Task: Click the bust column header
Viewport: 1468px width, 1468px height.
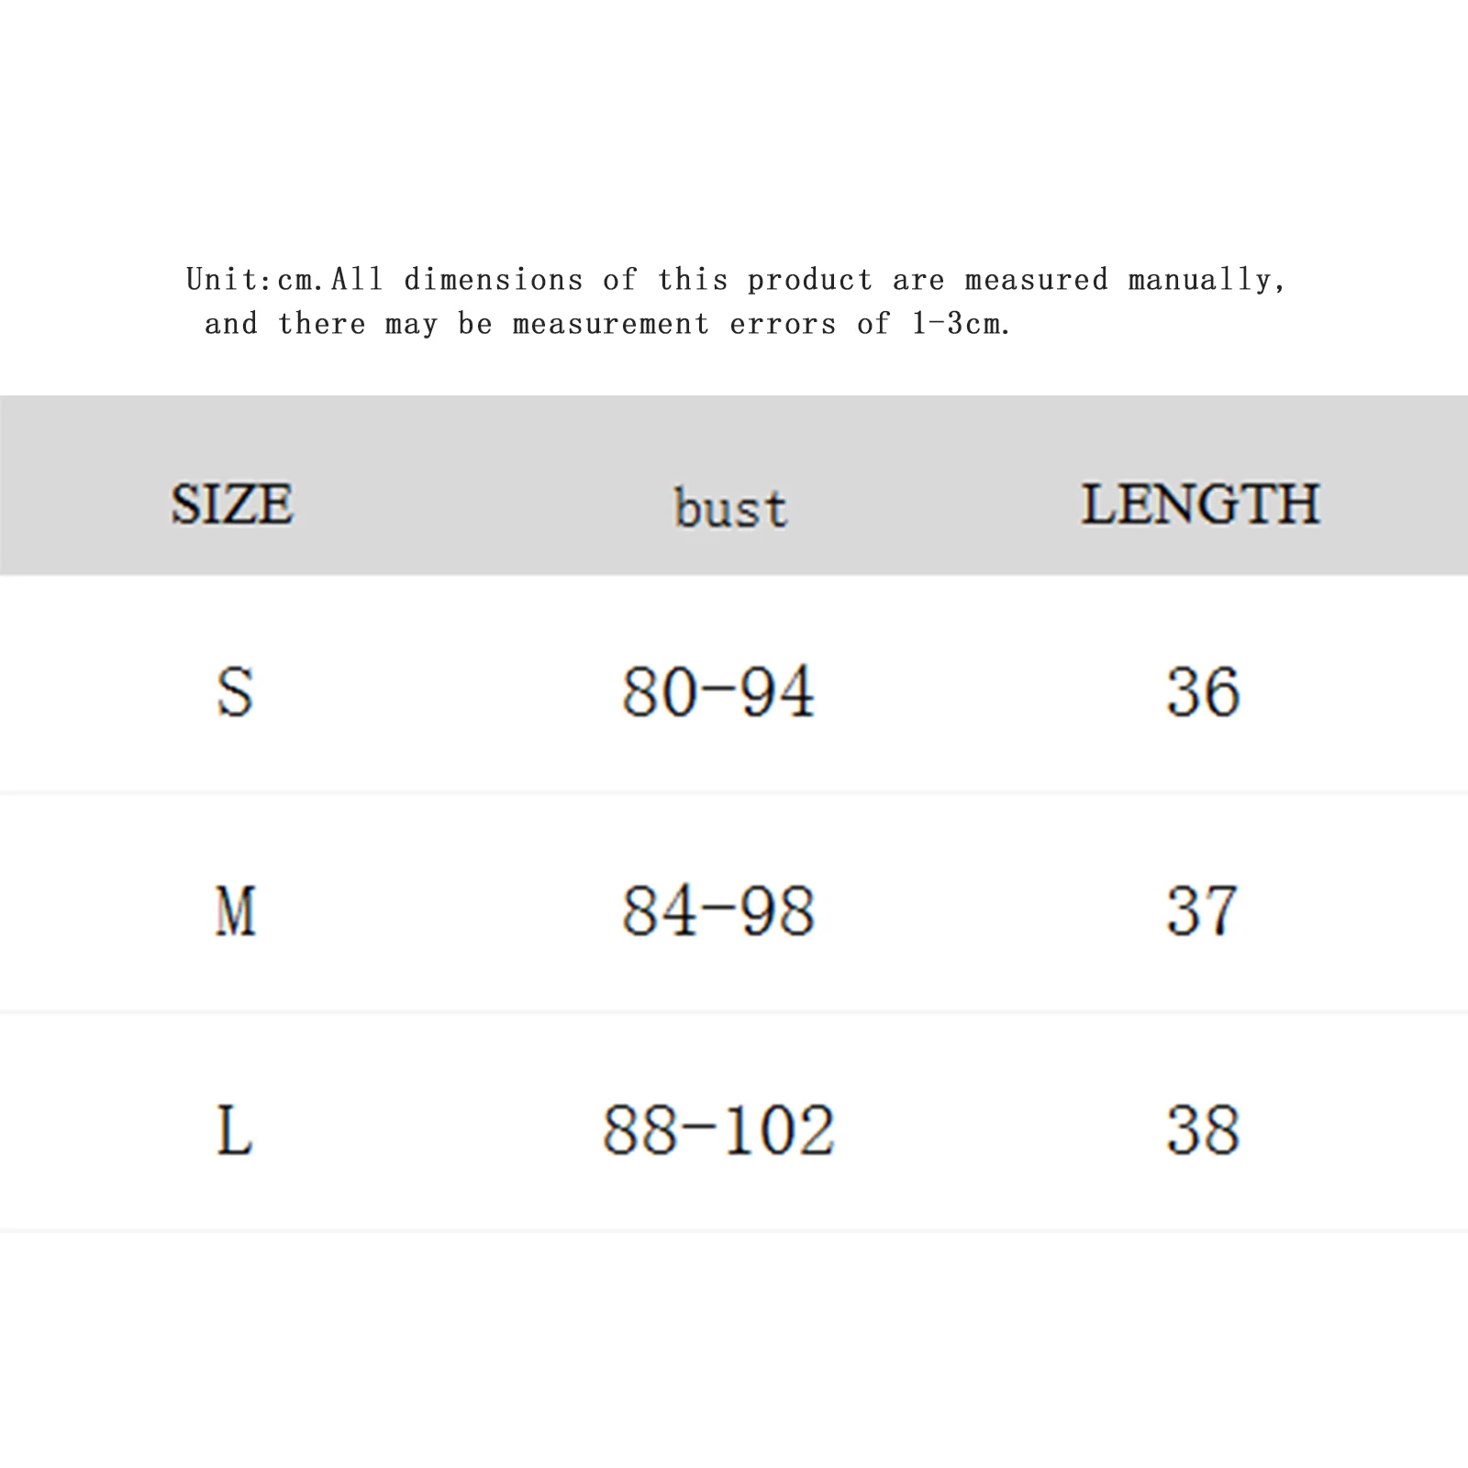Action: point(730,508)
